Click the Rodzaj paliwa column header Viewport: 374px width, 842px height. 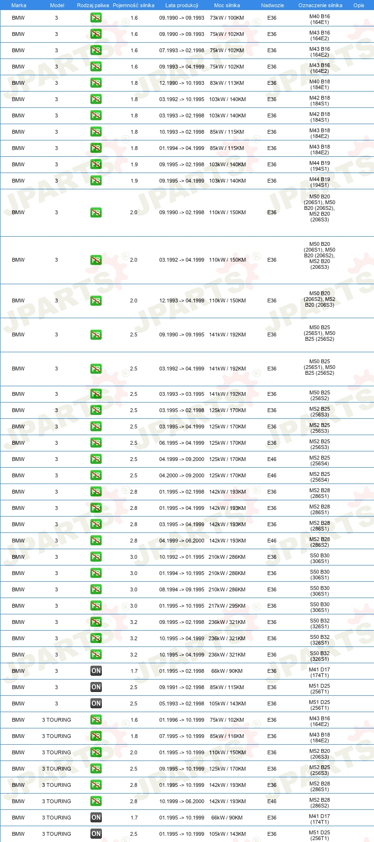[x=93, y=5]
